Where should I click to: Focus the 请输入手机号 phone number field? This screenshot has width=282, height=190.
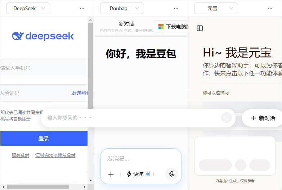(44, 68)
